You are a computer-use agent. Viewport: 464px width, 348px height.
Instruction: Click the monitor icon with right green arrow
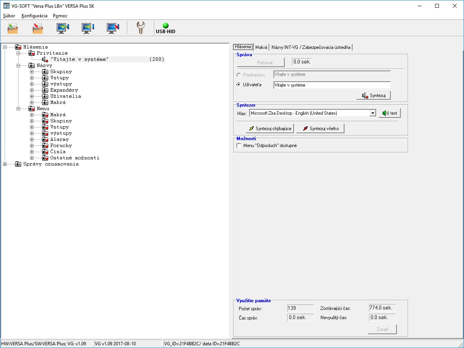[88, 28]
